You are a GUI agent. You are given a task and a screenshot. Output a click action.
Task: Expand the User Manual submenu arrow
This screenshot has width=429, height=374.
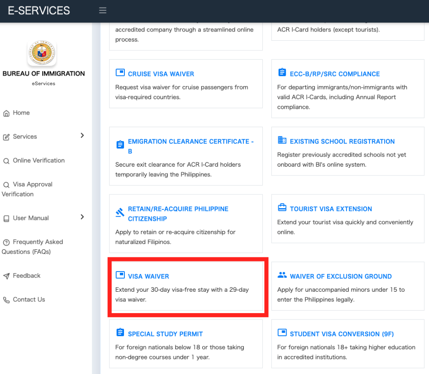click(82, 217)
